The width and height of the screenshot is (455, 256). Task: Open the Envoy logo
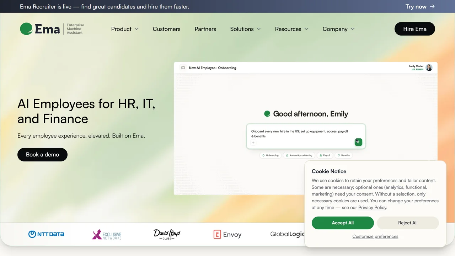227,234
